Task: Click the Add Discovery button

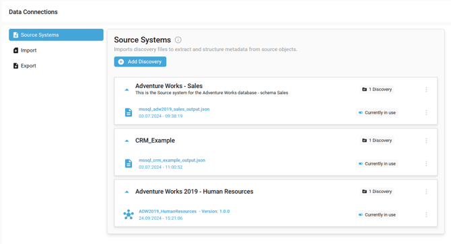Action: point(140,62)
